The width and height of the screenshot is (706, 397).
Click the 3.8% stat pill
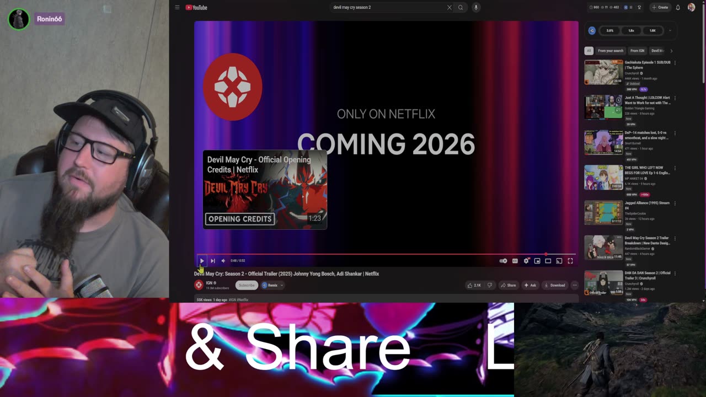[x=610, y=30]
